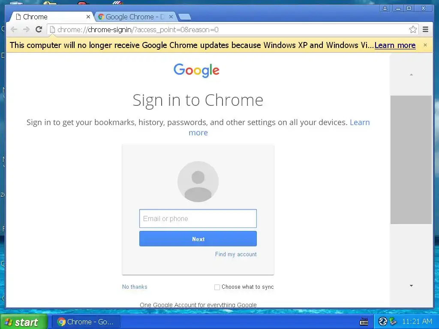Image resolution: width=439 pixels, height=329 pixels.
Task: Click the page scrollbar down arrow
Action: coord(411,286)
